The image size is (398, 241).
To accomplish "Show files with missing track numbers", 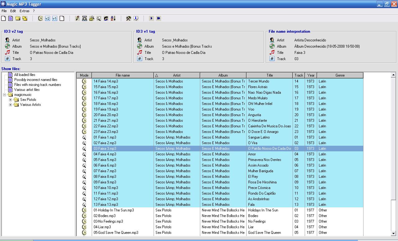I will pyautogui.click(x=38, y=85).
